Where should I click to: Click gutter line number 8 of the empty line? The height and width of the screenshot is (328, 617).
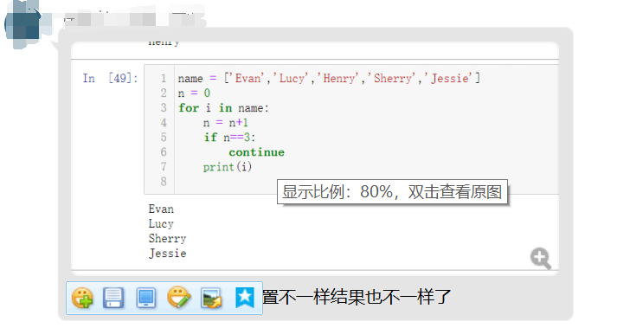tap(164, 182)
